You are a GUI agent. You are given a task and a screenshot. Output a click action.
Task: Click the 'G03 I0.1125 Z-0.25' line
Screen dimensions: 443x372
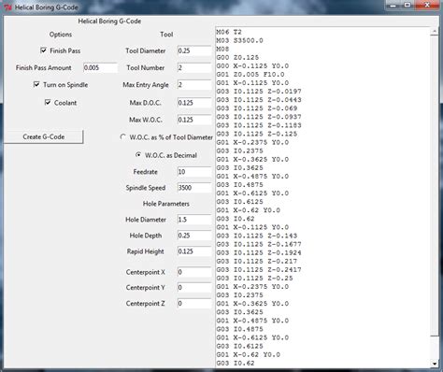pyautogui.click(x=254, y=278)
